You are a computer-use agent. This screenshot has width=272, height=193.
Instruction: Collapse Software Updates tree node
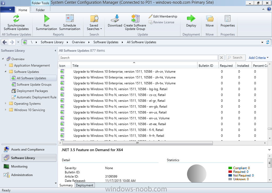click(x=6, y=72)
